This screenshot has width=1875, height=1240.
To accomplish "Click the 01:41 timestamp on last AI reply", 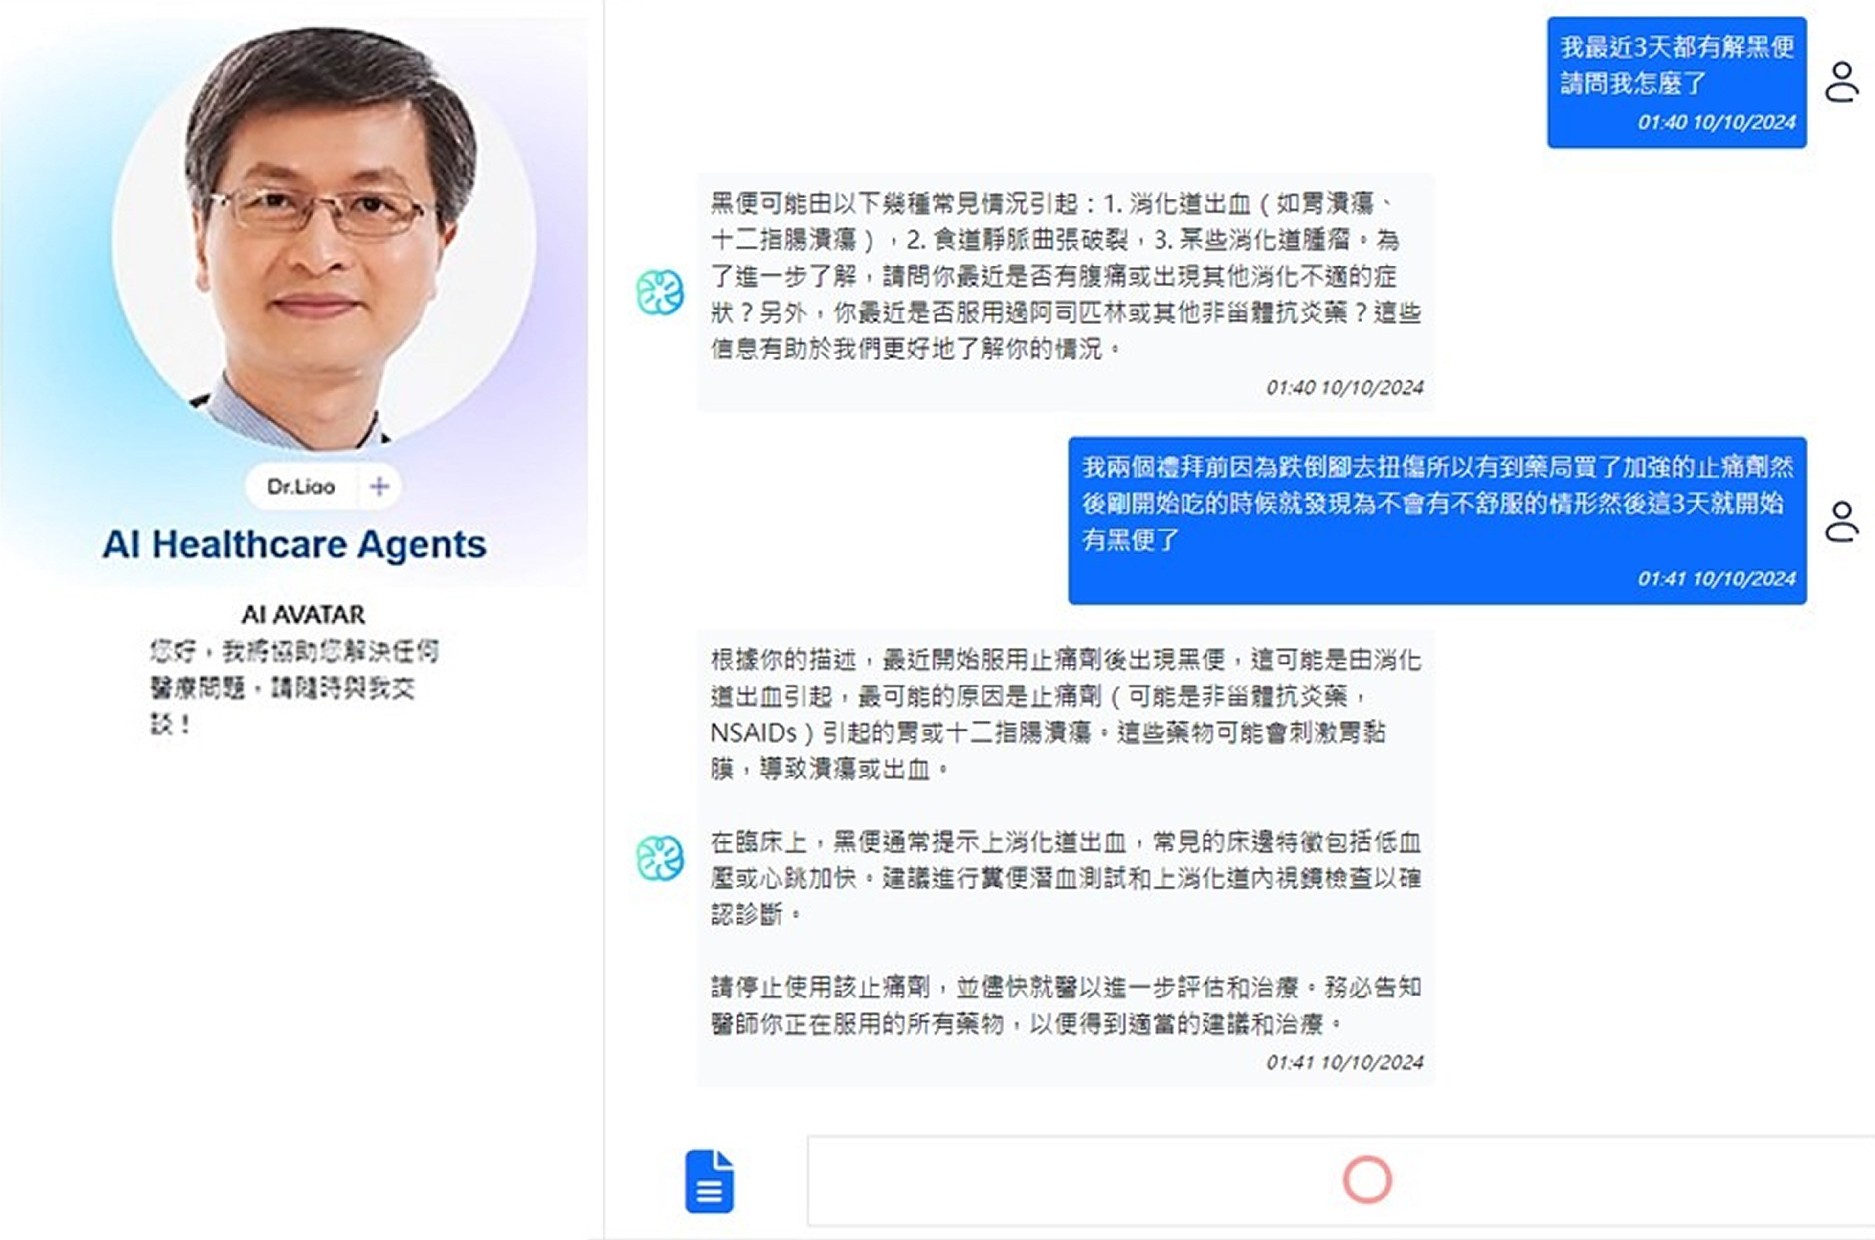I will 1343,1062.
